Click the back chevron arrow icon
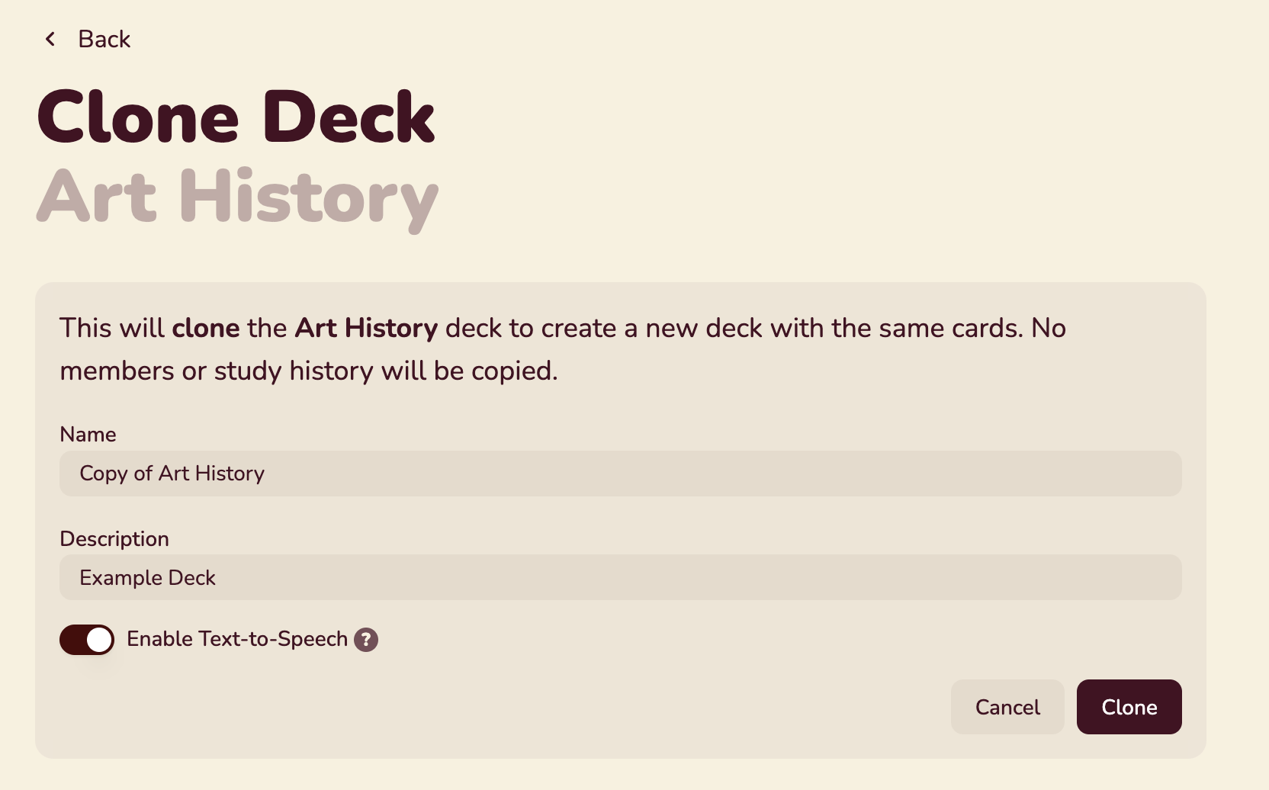The image size is (1269, 790). coord(50,39)
